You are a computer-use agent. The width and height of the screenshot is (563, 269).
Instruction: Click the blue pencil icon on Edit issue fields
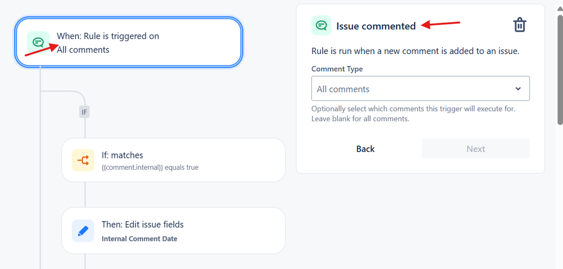(83, 231)
